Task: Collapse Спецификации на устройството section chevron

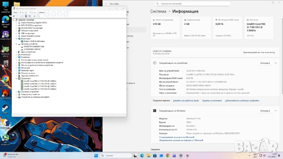Action: (x=275, y=63)
